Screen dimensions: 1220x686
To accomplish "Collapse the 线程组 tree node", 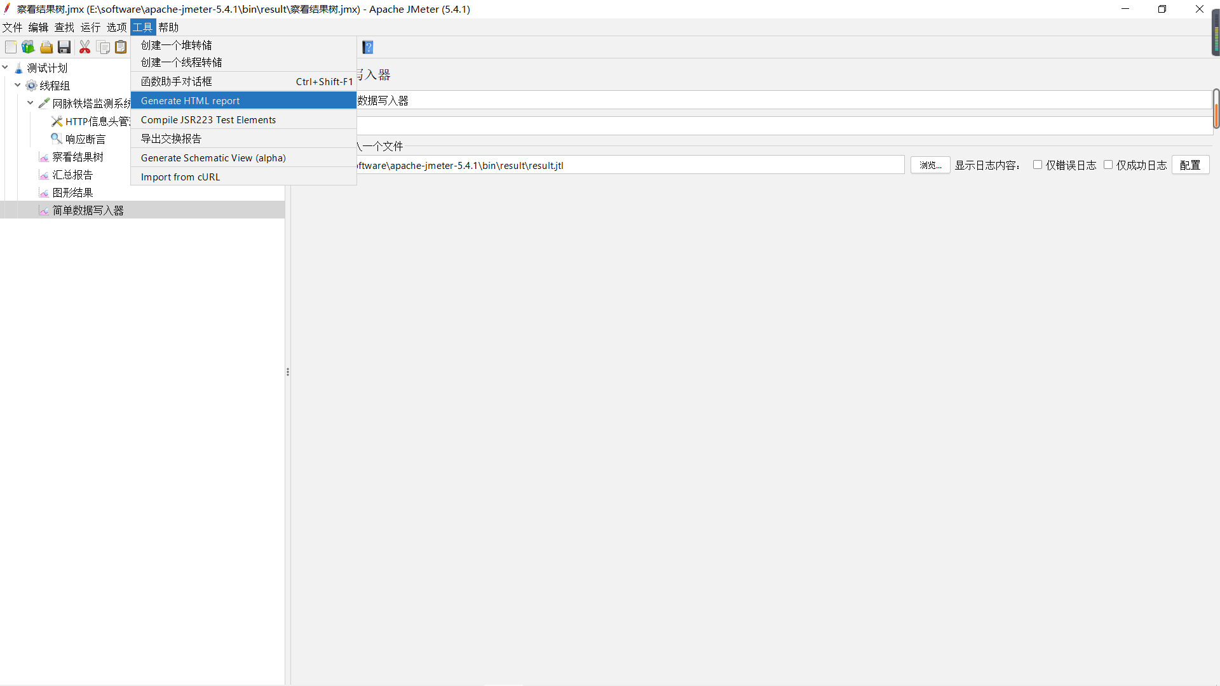I will 18,84.
